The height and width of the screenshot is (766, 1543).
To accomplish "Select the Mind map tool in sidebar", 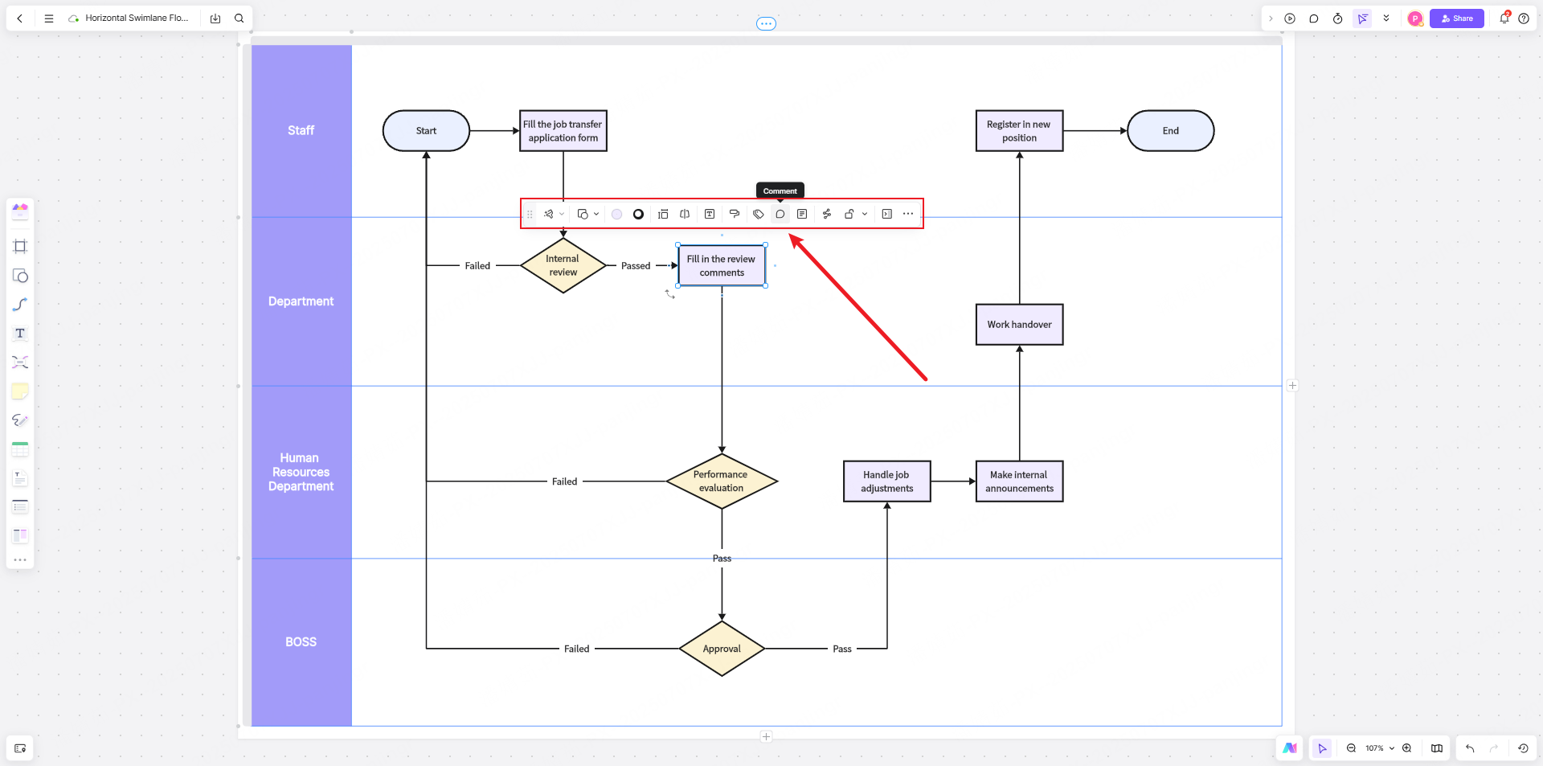I will pos(20,363).
